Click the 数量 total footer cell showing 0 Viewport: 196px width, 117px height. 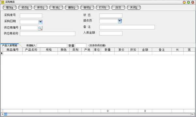click(107, 111)
